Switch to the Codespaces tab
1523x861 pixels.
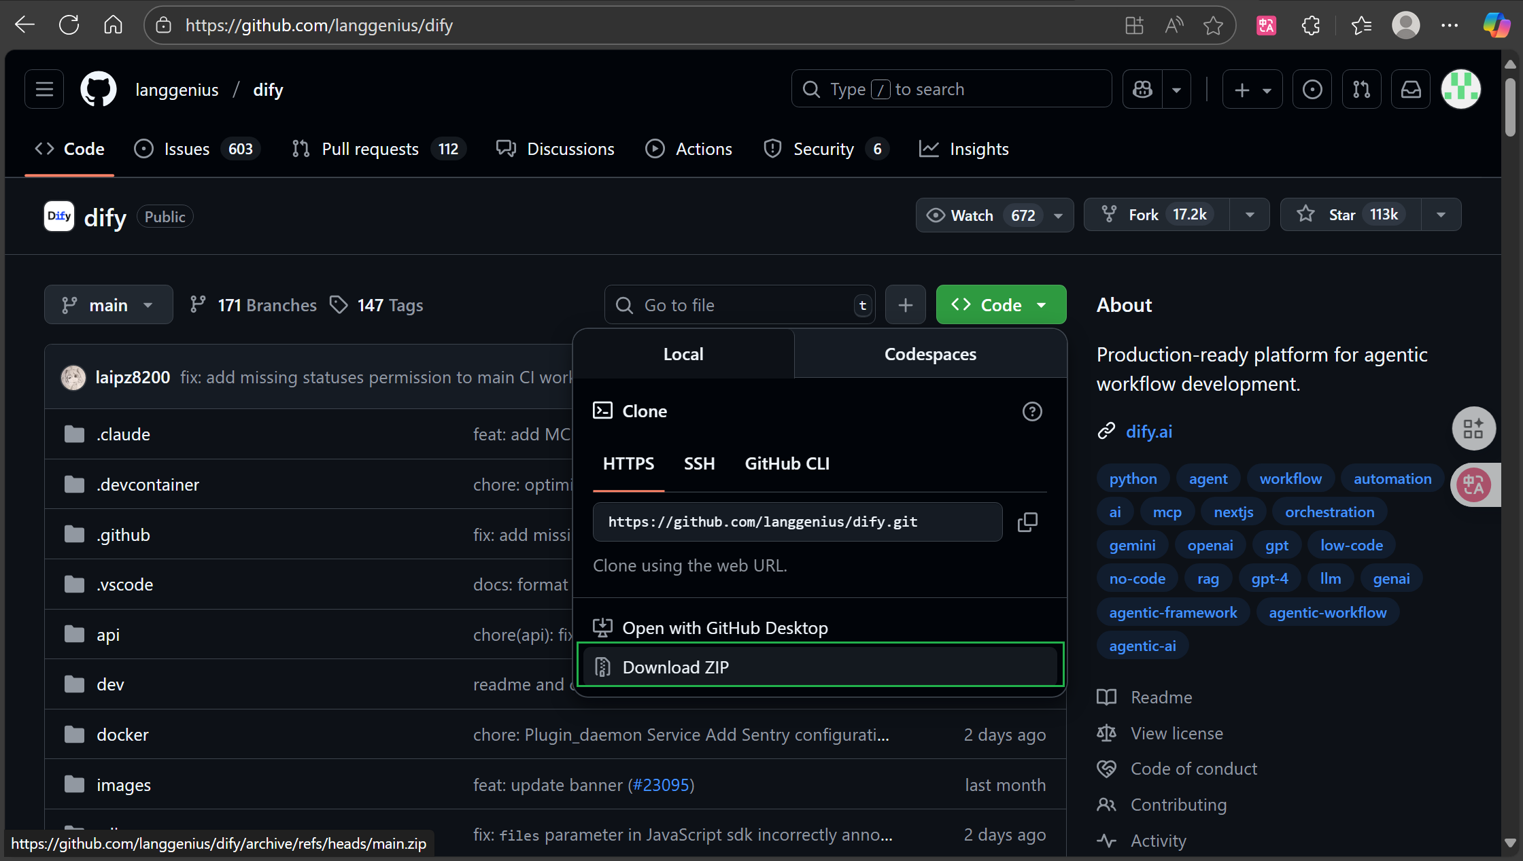(929, 354)
